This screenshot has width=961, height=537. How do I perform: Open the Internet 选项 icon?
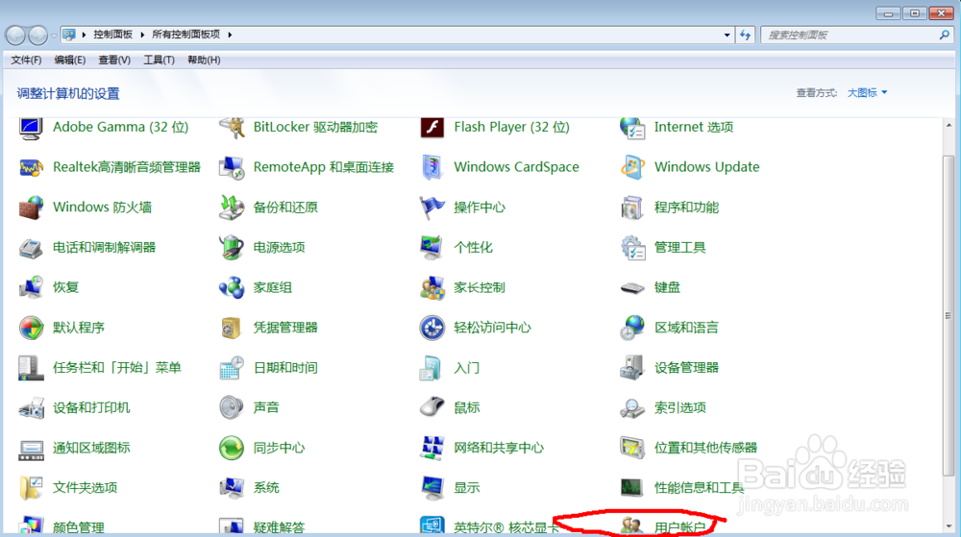(632, 128)
